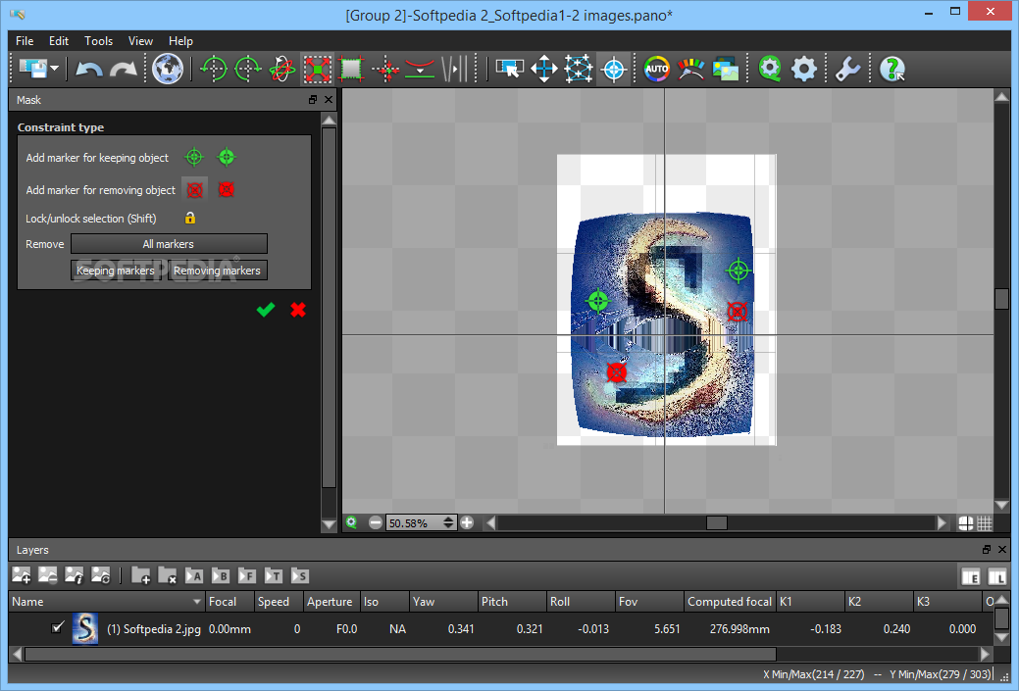Open the File menu

(x=25, y=41)
